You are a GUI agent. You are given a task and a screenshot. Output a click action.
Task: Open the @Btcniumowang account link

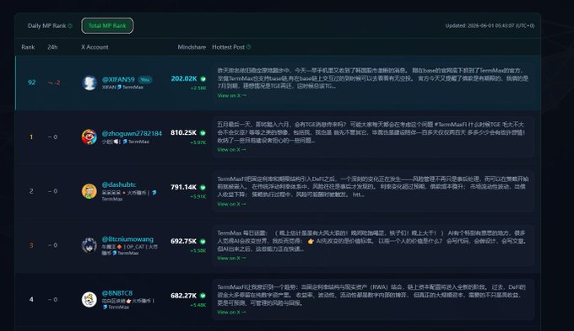pos(127,239)
